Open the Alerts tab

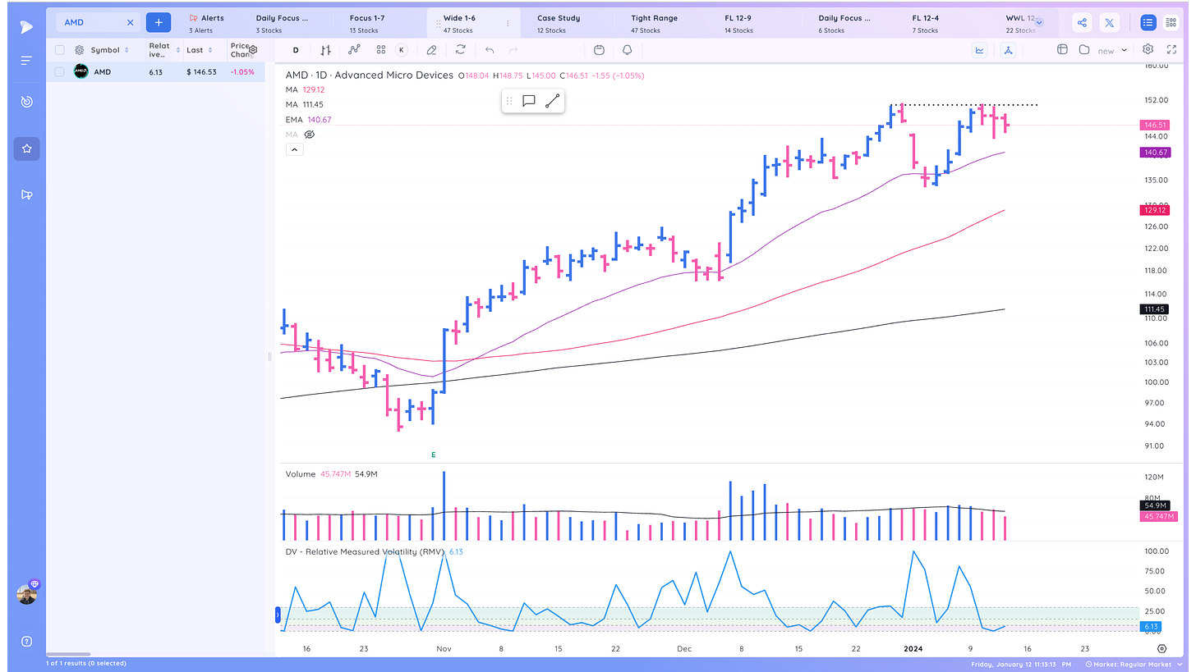pos(205,23)
